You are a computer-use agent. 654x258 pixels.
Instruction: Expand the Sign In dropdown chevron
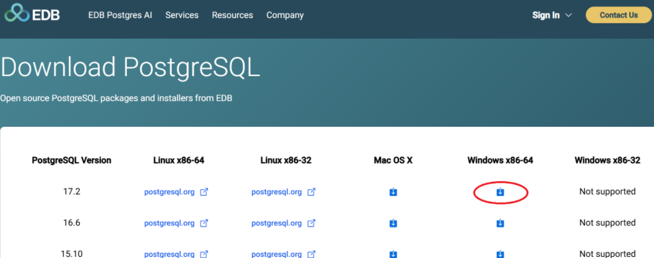pyautogui.click(x=568, y=16)
